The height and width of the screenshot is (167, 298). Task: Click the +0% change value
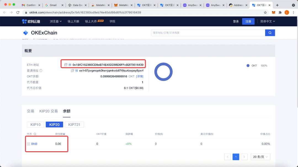coord(129,144)
